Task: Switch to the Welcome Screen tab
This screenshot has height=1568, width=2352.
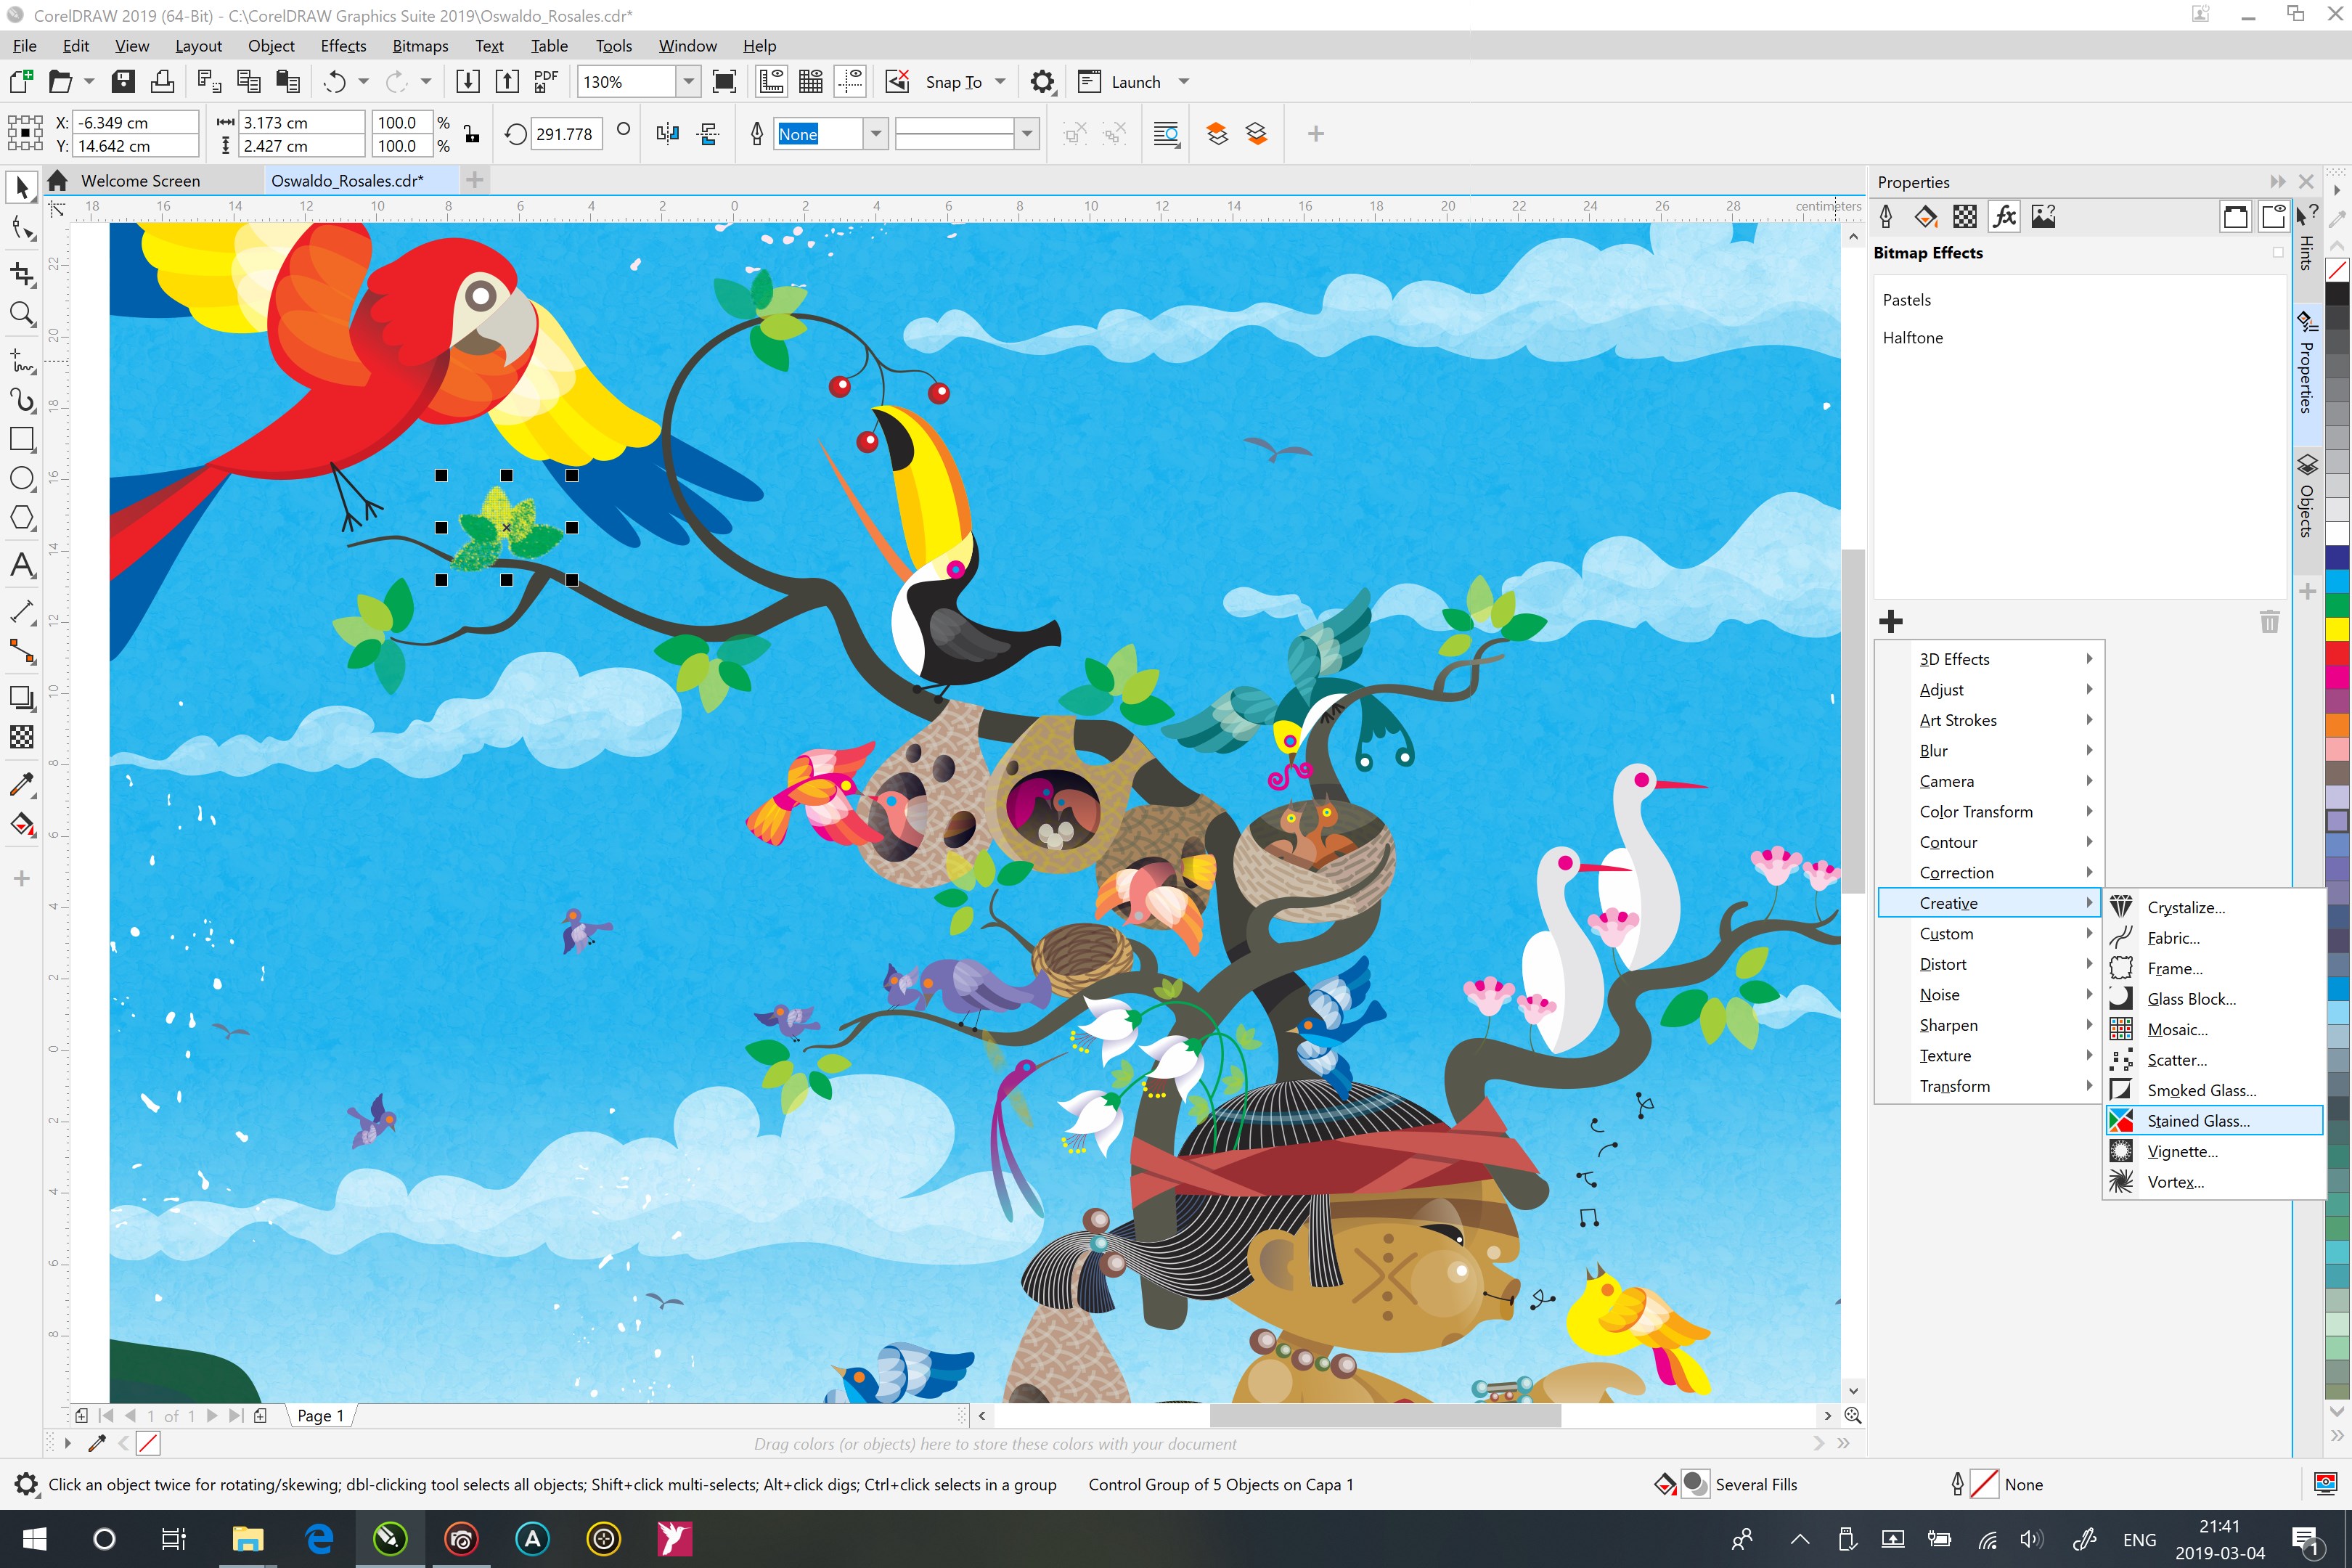Action: [x=140, y=181]
